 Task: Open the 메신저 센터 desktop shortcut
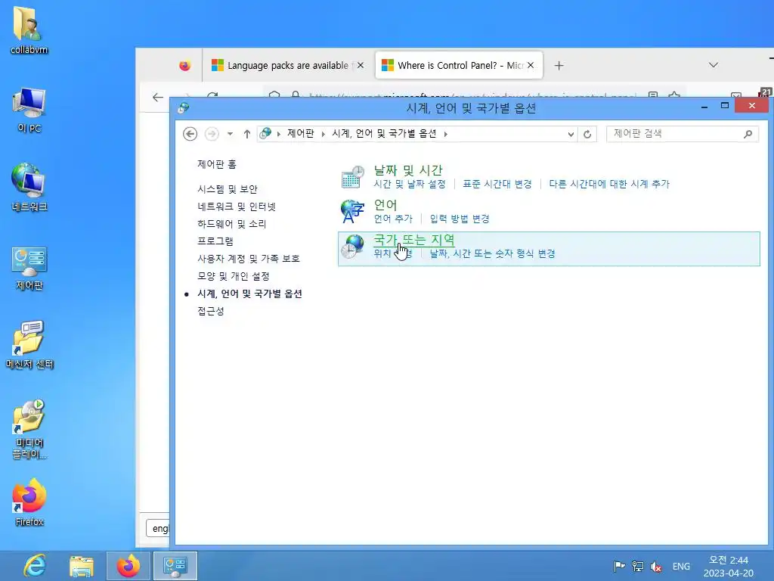[x=29, y=345]
